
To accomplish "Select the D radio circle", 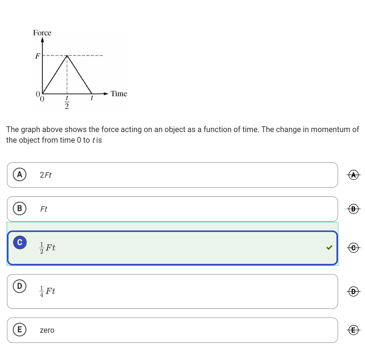I will [20, 286].
